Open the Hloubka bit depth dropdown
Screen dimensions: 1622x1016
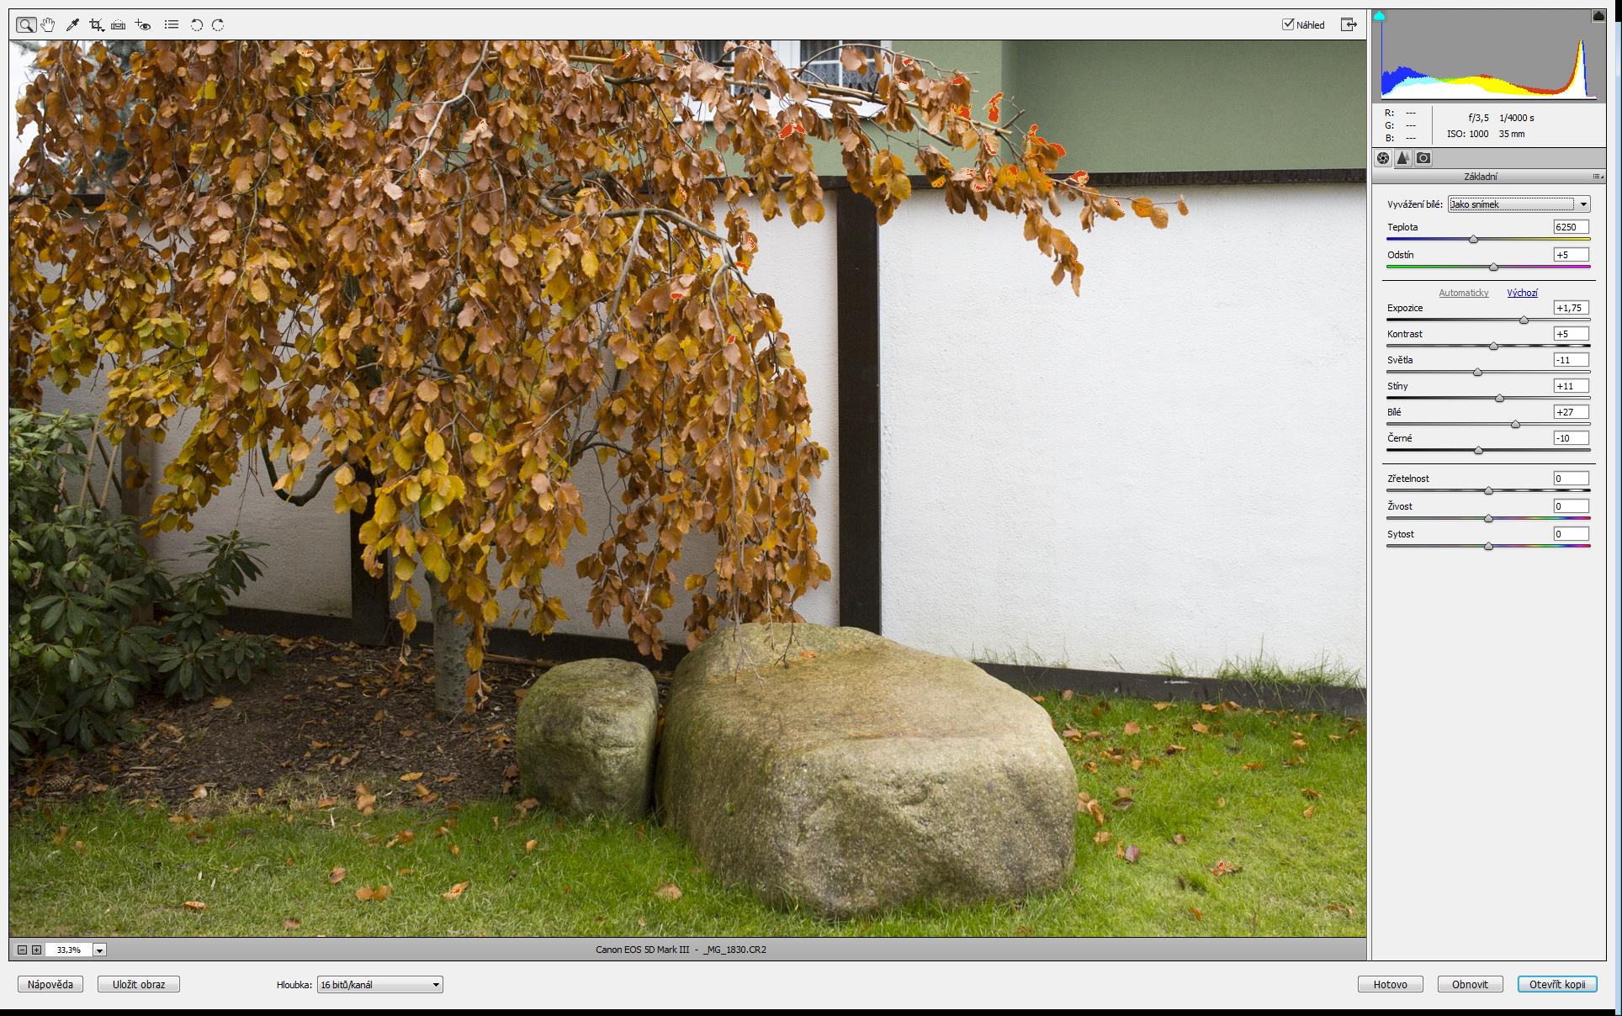[379, 984]
